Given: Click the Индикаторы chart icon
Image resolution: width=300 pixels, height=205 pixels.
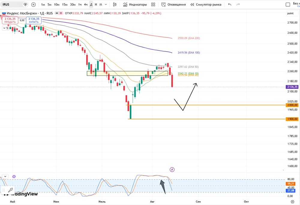Looking at the screenshot, I should (125, 4).
